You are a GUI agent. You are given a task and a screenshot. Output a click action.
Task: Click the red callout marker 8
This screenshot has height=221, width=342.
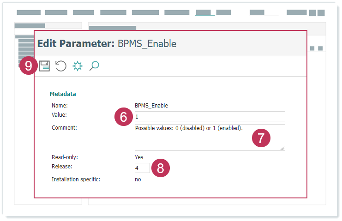pos(160,168)
